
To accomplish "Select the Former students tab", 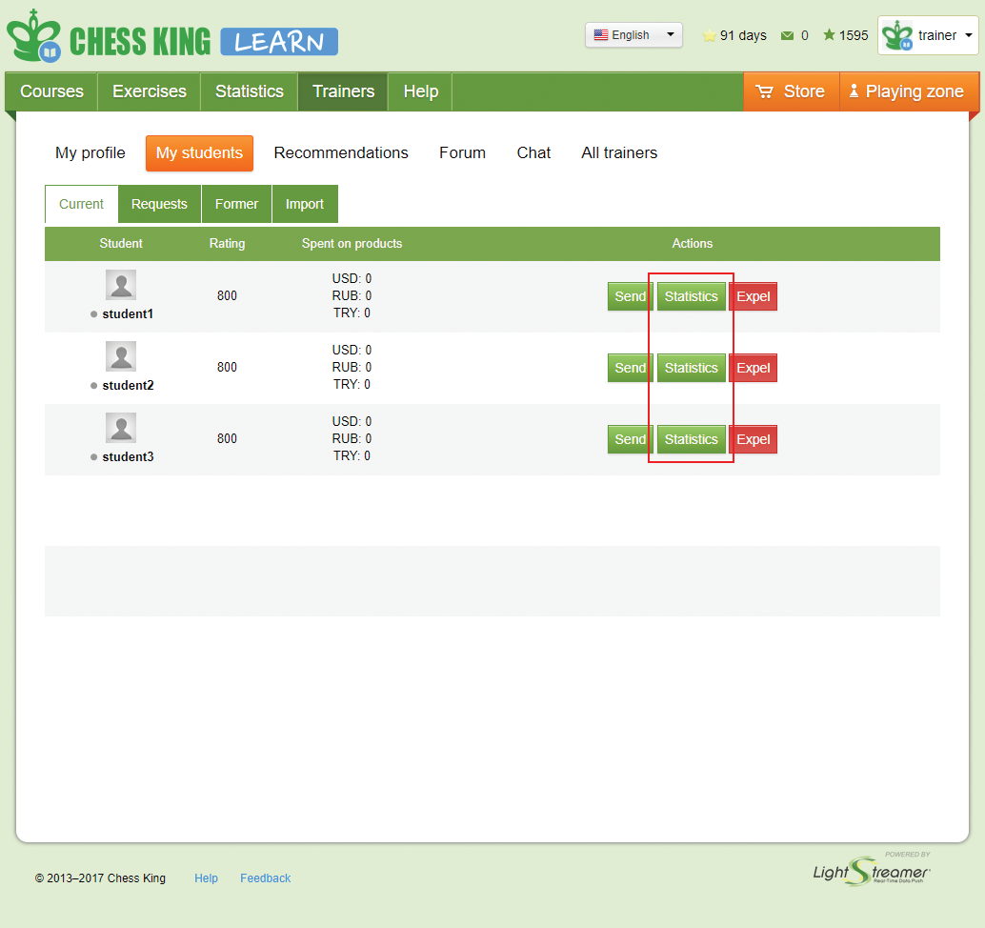I will click(x=236, y=204).
